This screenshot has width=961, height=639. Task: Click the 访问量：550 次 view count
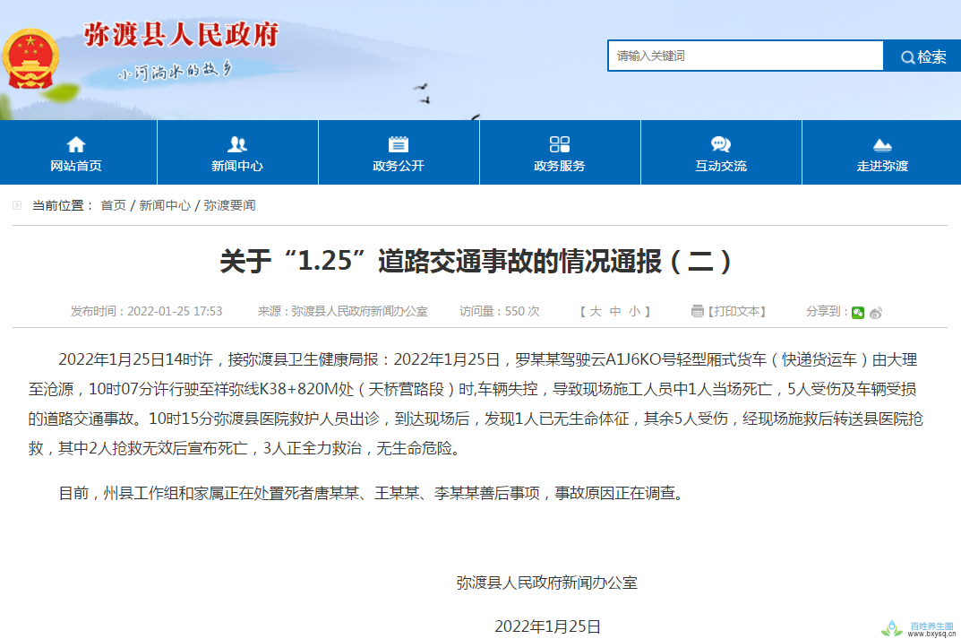coord(500,312)
